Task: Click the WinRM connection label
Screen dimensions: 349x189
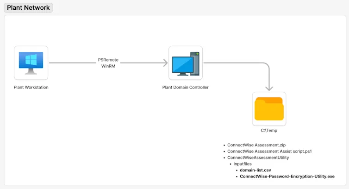Action: [108, 66]
